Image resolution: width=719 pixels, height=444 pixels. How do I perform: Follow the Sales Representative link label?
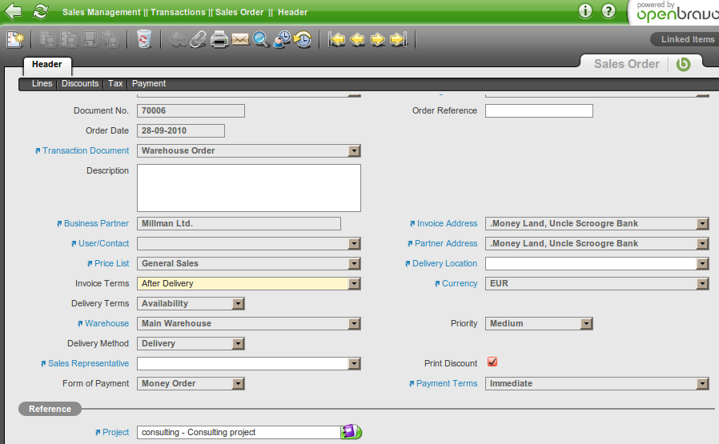[89, 363]
